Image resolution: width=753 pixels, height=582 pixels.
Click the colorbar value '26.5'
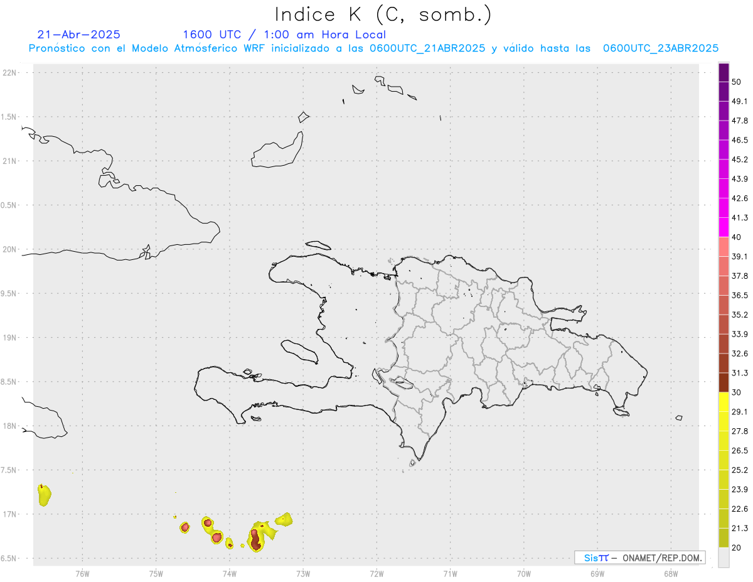pyautogui.click(x=740, y=451)
